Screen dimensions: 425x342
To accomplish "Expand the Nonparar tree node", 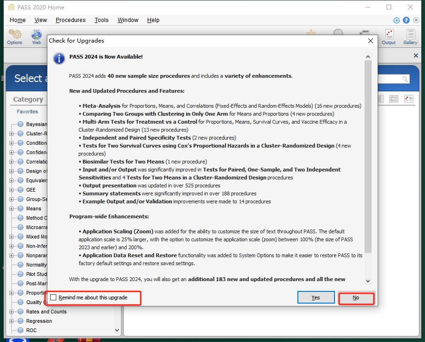I will click(11, 255).
